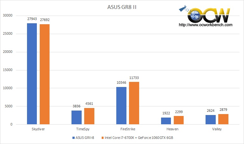This screenshot has width=244, height=144.
Task: Select the ASUS GRII-8 legend label
Action: click(85, 138)
